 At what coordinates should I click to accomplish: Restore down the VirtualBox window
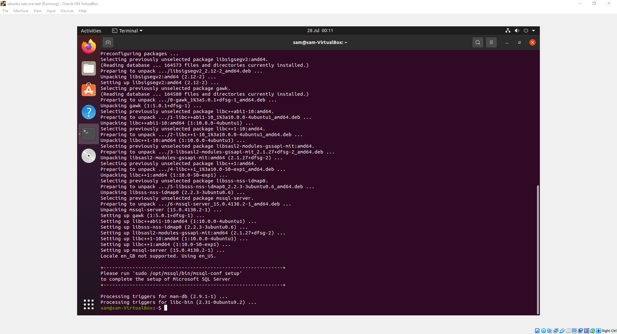point(594,4)
